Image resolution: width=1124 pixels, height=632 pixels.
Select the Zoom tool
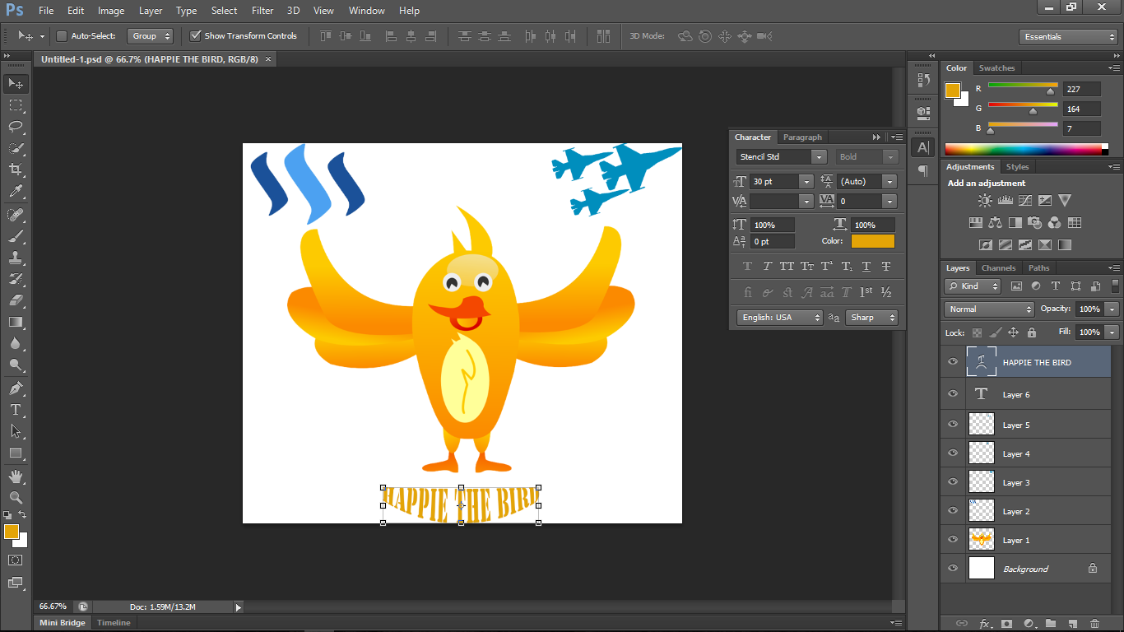pos(16,497)
